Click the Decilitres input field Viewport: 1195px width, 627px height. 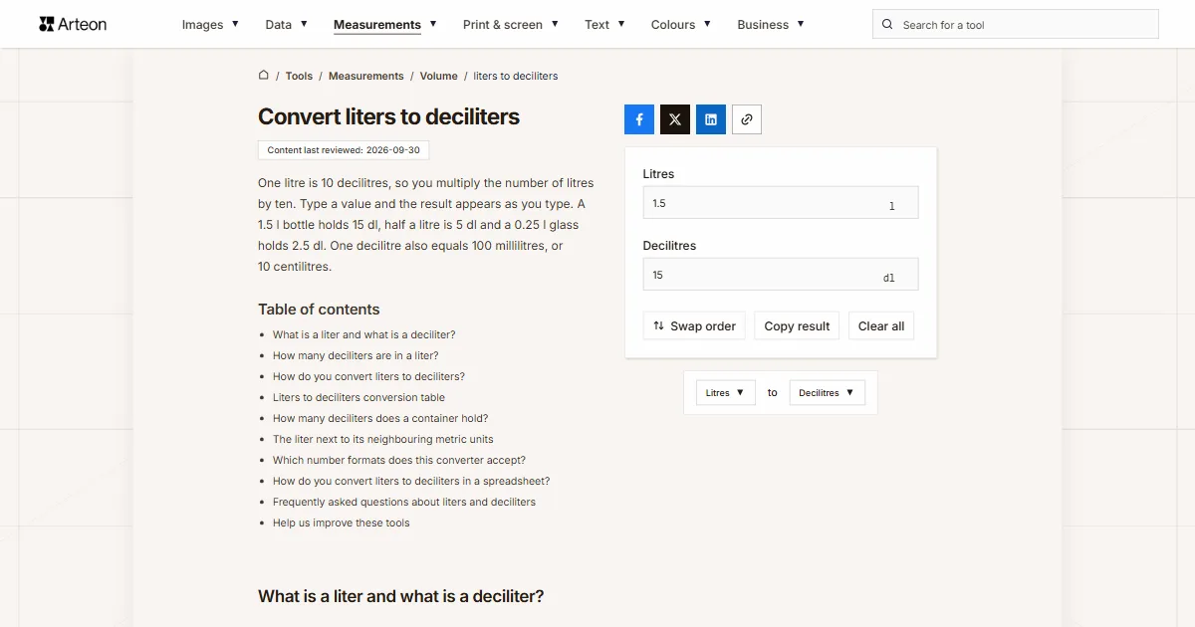click(x=781, y=275)
